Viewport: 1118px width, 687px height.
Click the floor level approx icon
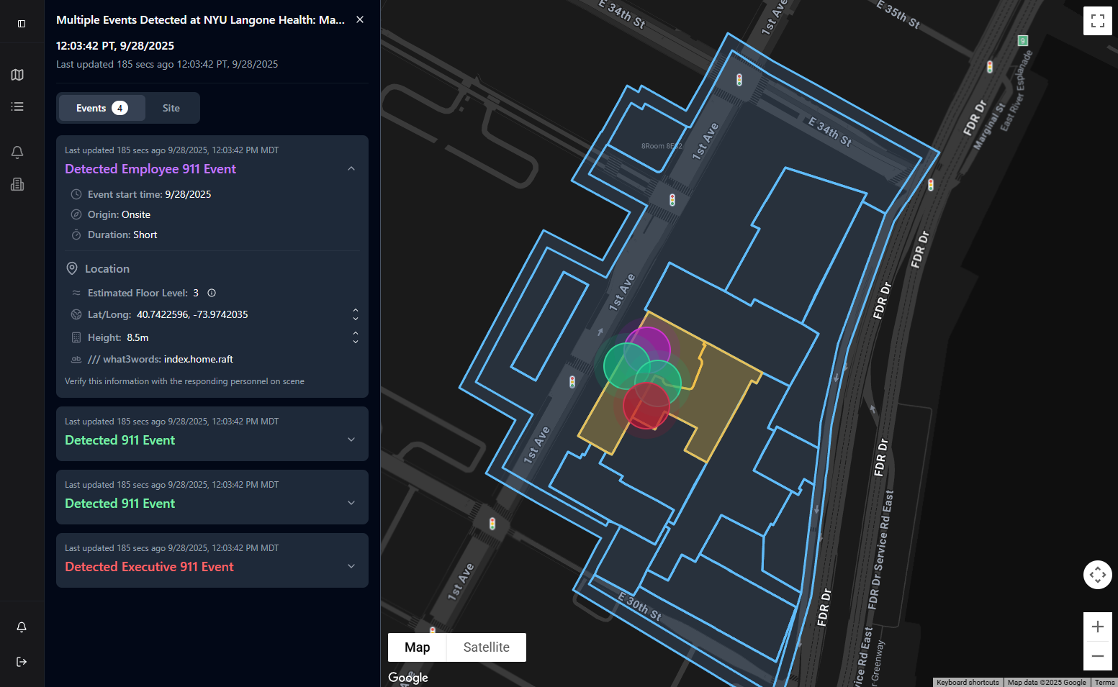click(76, 293)
